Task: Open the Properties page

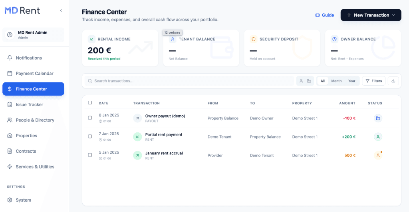Action: coord(34,136)
